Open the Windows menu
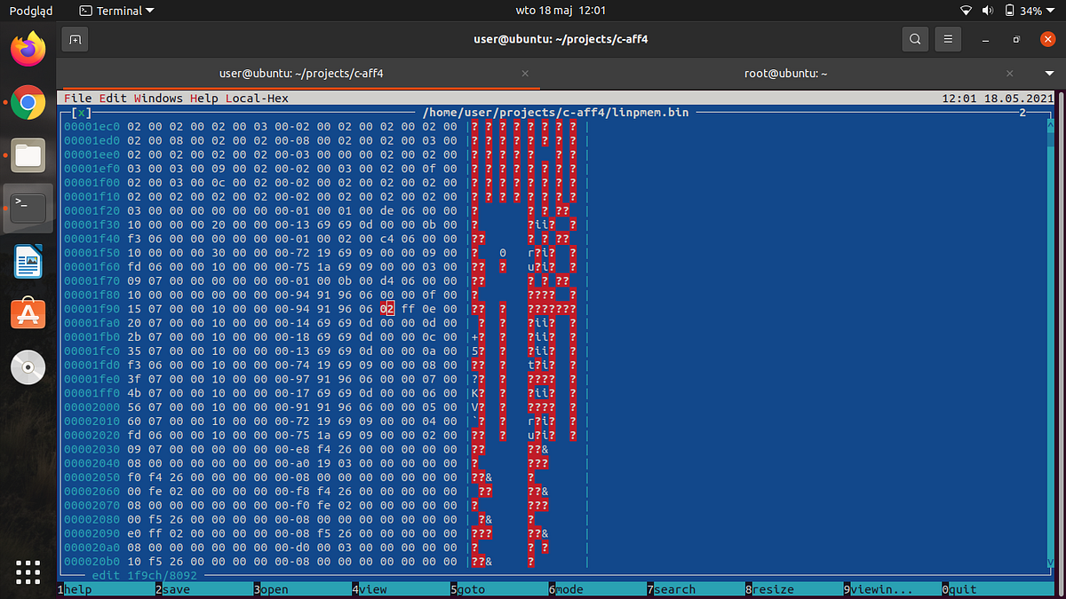The height and width of the screenshot is (599, 1066). pyautogui.click(x=158, y=99)
